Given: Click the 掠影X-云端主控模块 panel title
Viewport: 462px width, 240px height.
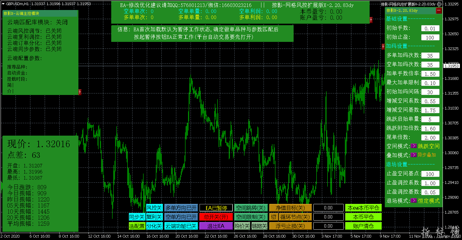Looking at the screenshot, I should click(21, 13).
